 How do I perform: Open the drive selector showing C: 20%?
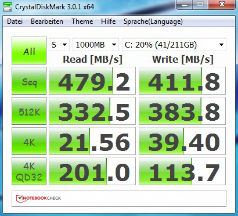tap(174, 45)
